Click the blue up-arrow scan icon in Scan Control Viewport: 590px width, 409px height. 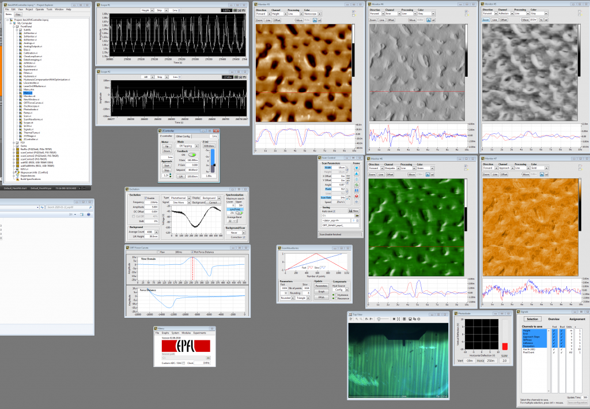pos(357,174)
